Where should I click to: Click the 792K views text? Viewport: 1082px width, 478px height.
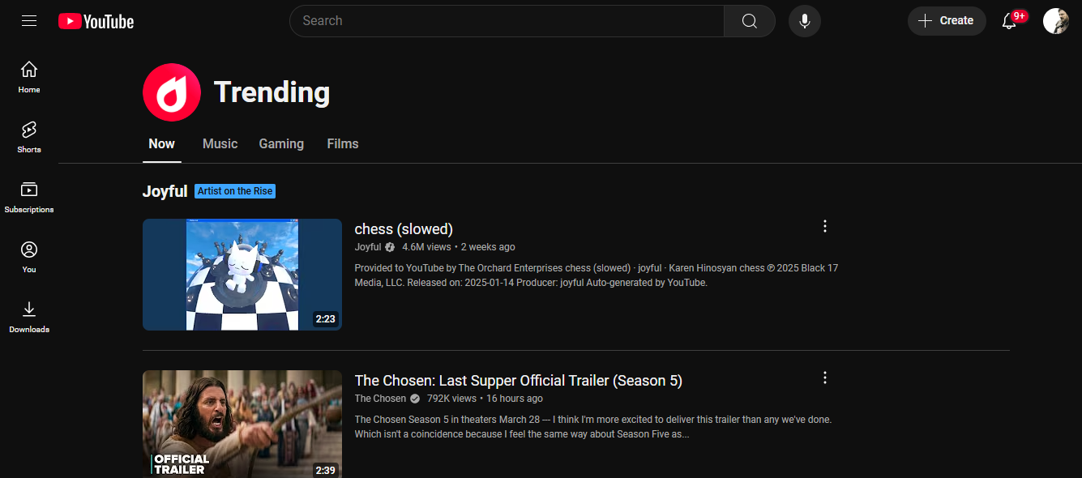(x=451, y=399)
